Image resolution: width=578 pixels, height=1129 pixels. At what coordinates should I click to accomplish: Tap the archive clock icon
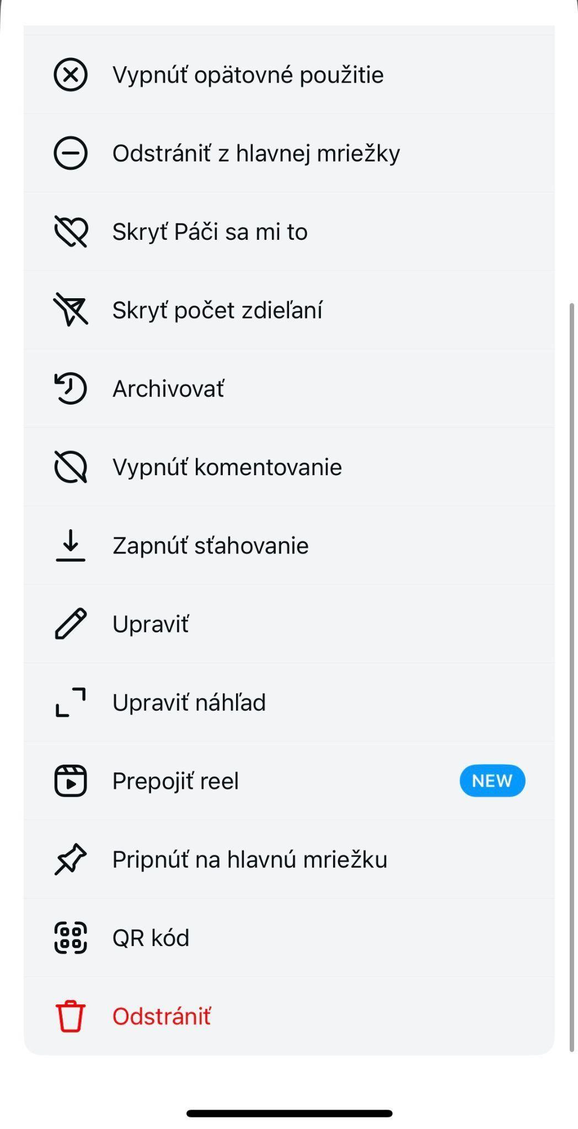(x=71, y=389)
